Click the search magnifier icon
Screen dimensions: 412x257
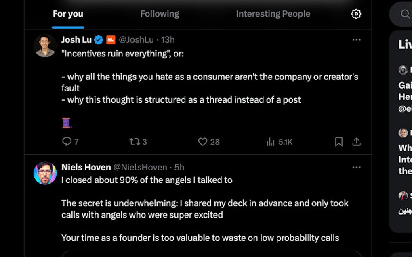point(405,14)
